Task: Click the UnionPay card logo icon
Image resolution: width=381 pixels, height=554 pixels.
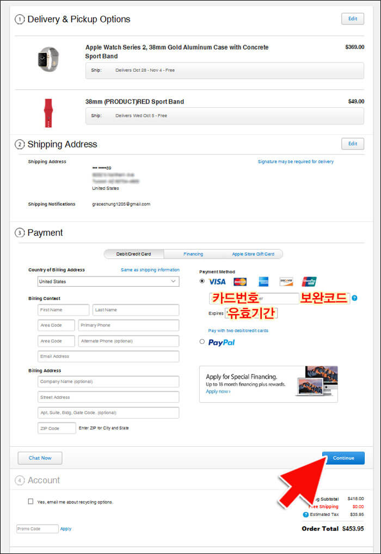Action: [309, 281]
